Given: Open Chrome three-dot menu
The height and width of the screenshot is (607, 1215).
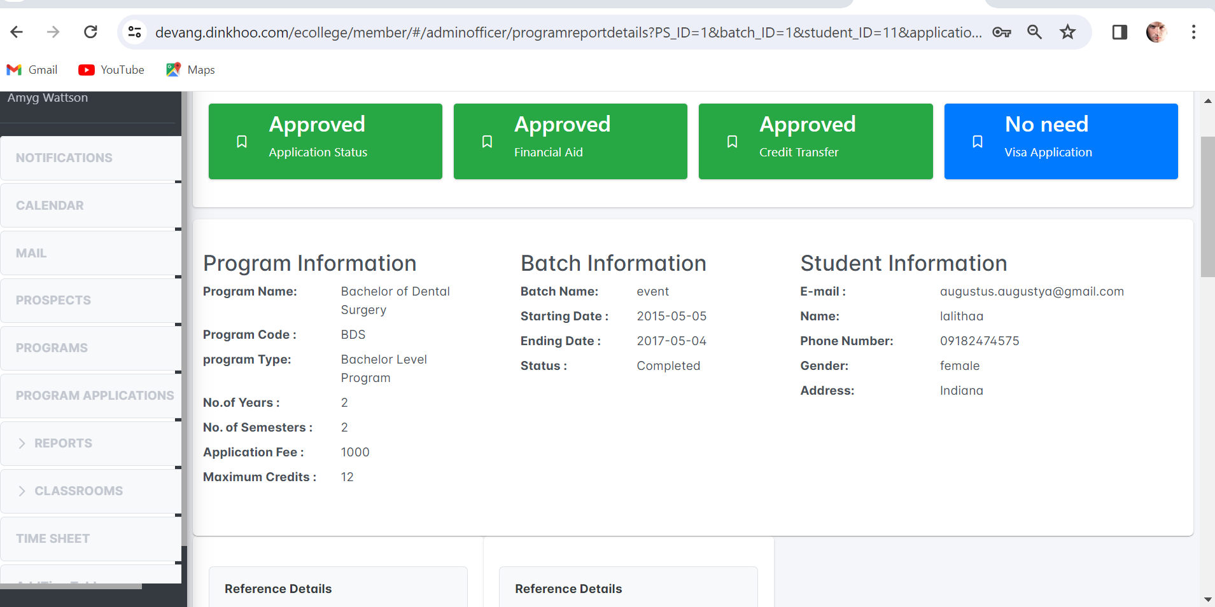Looking at the screenshot, I should click(1193, 32).
